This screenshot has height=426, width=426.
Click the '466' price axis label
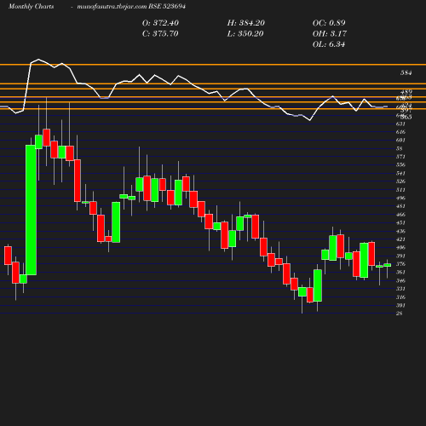click(400, 215)
